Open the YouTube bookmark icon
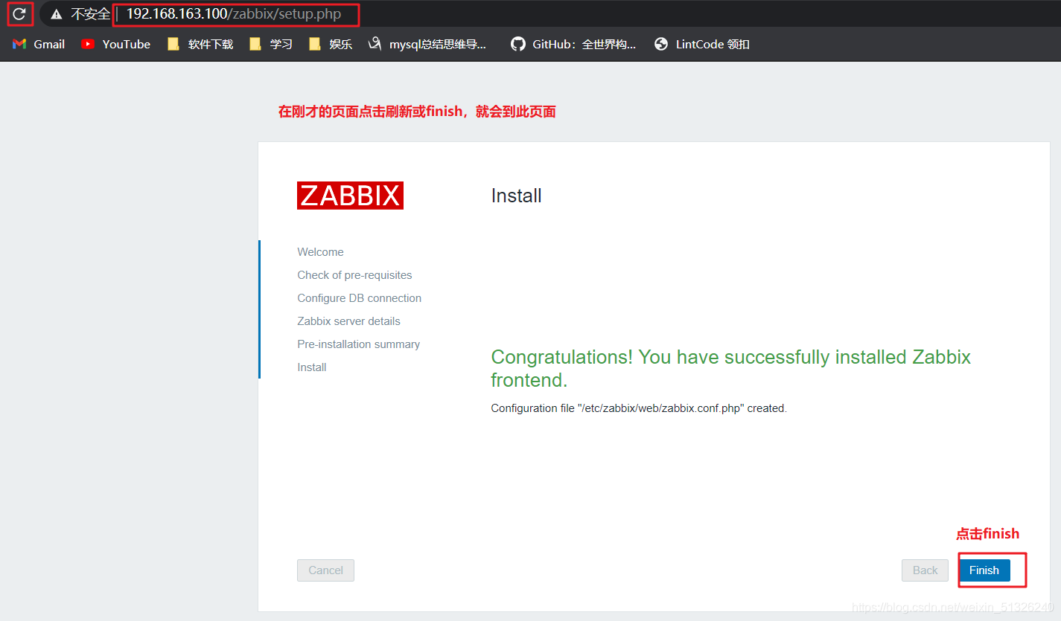This screenshot has height=621, width=1061. pos(88,45)
